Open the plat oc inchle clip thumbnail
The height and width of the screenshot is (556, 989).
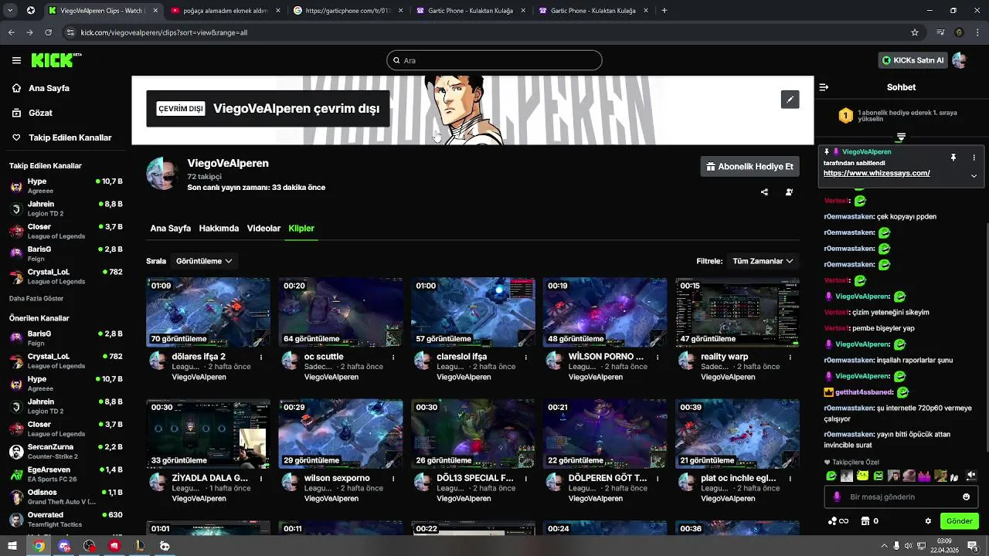tap(737, 434)
